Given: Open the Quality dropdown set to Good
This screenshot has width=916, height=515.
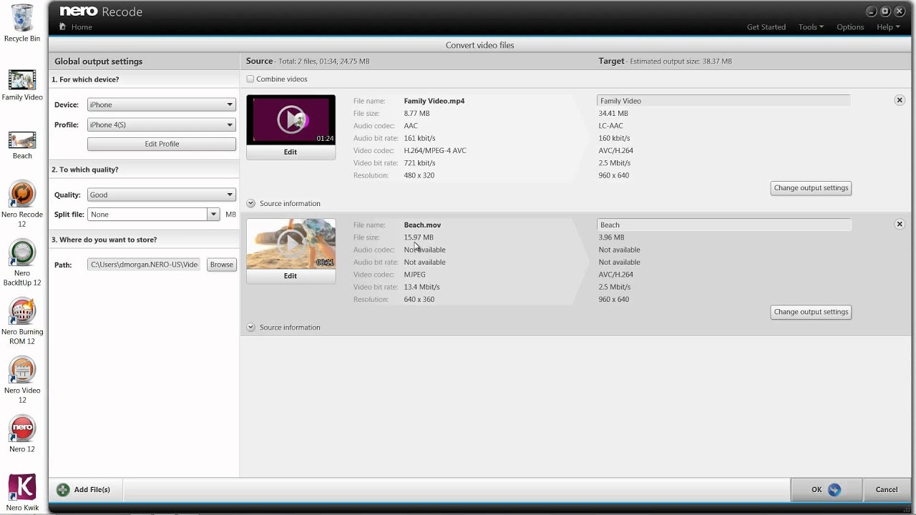Looking at the screenshot, I should [x=161, y=195].
